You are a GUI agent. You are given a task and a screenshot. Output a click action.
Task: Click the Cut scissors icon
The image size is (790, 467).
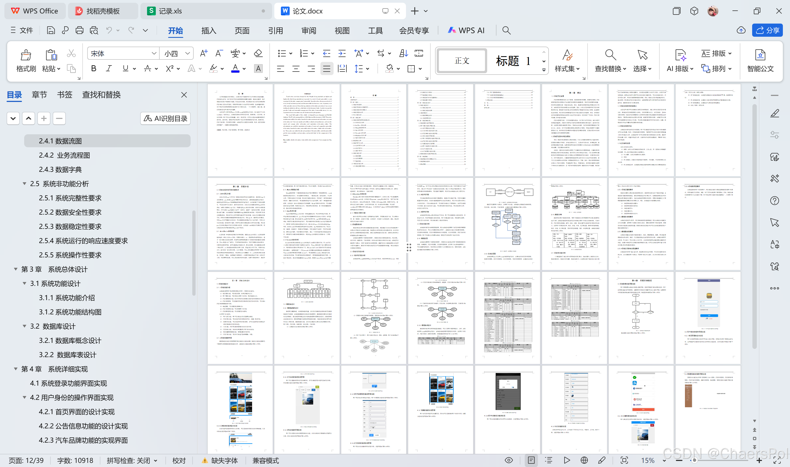(71, 53)
